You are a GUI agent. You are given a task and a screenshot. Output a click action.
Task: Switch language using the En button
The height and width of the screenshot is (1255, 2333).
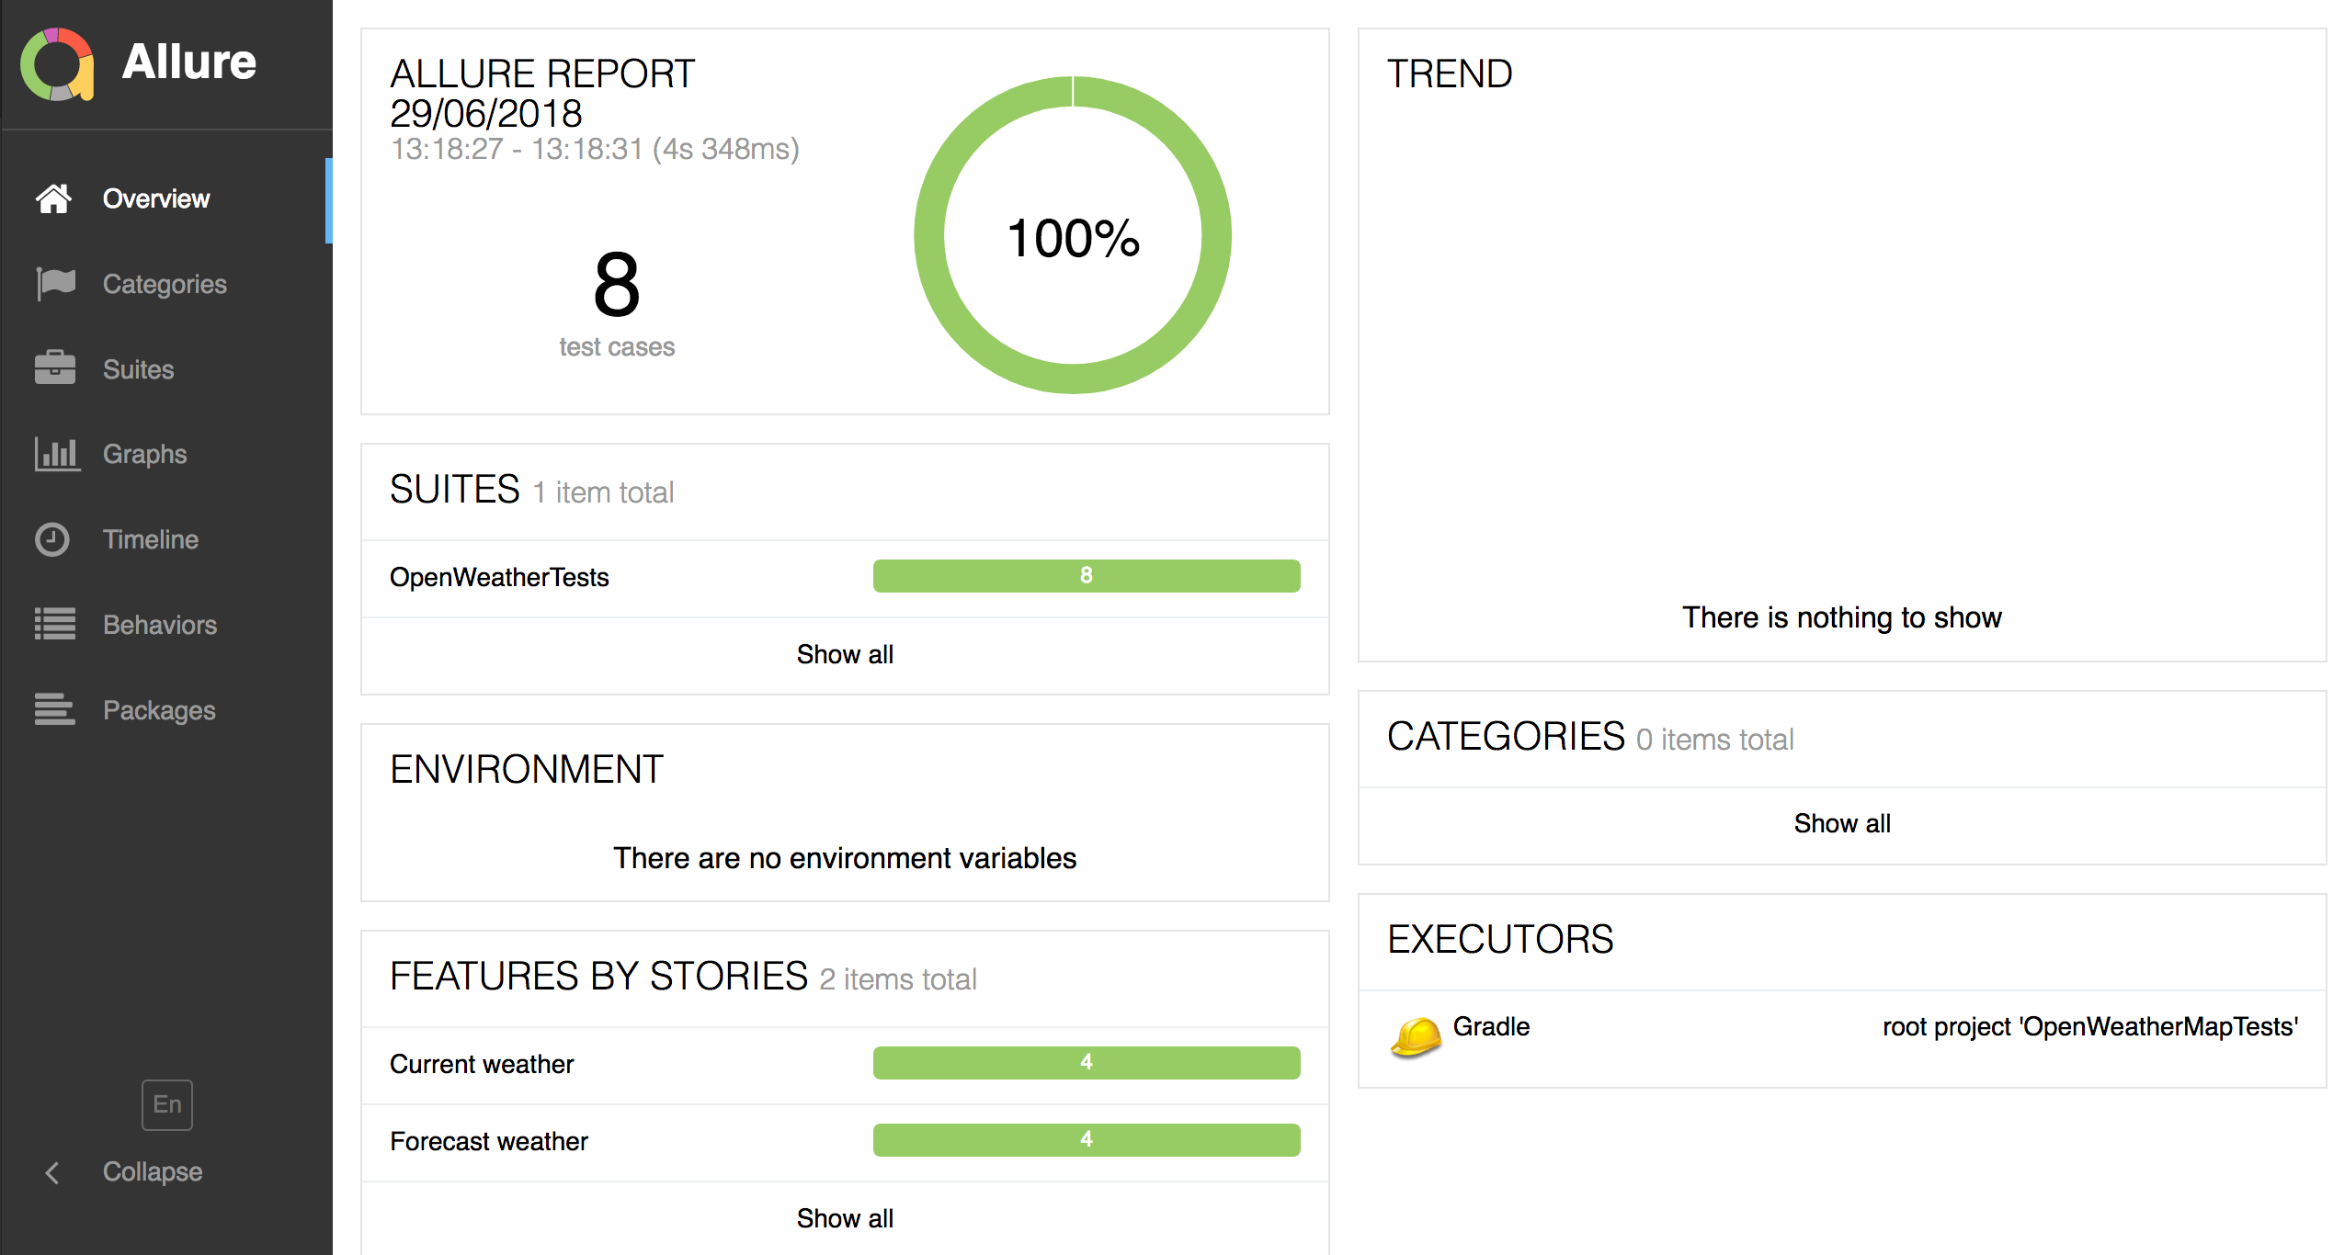click(x=167, y=1104)
